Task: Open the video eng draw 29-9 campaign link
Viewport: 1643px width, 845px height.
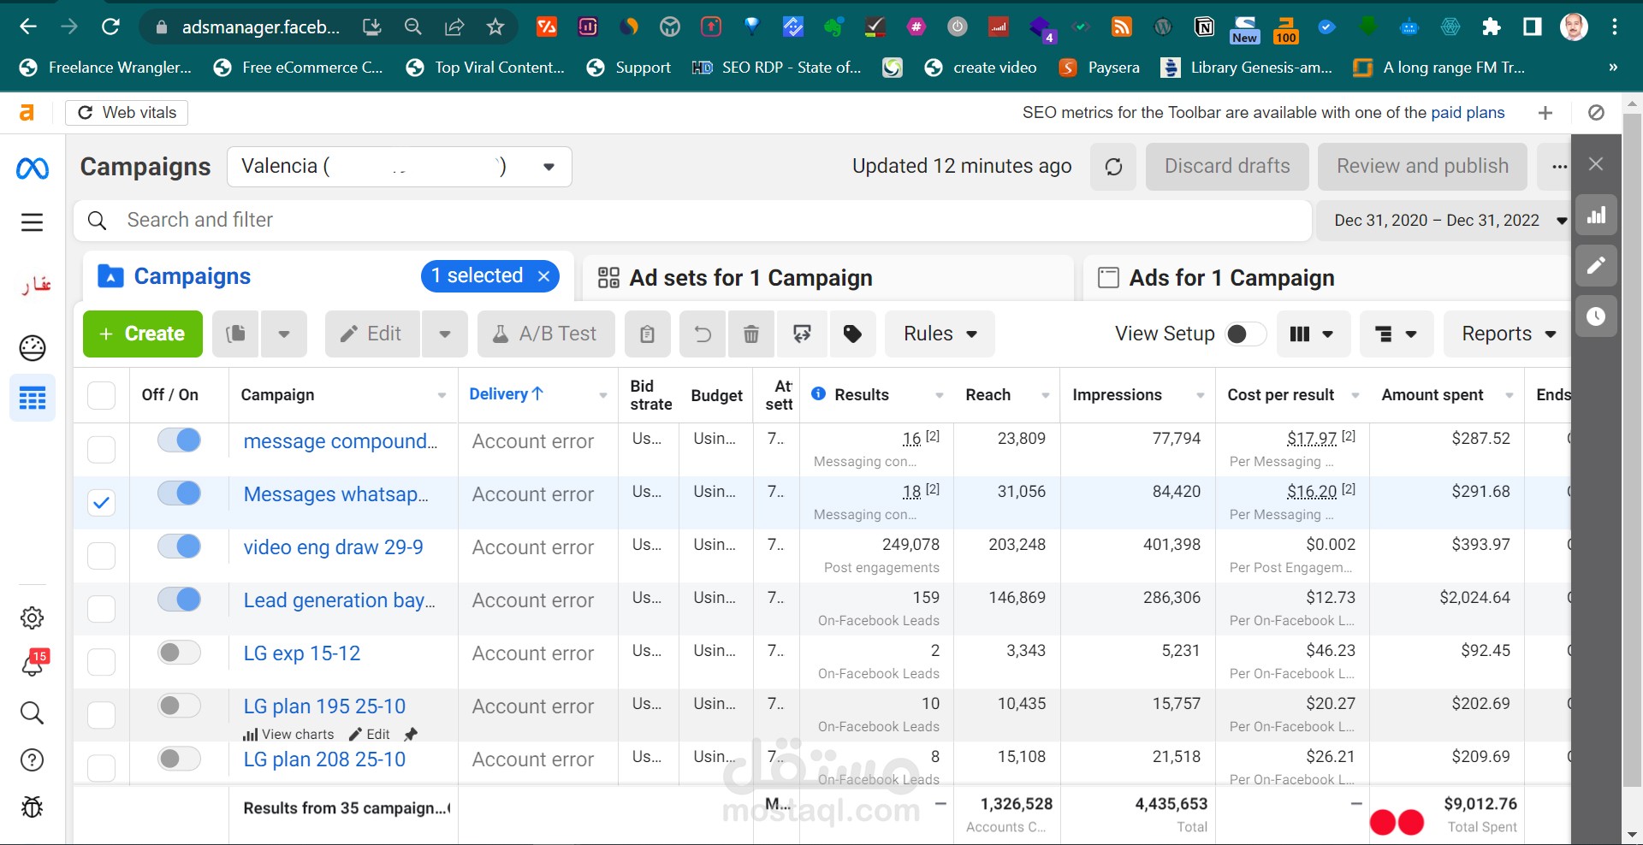Action: 333,547
